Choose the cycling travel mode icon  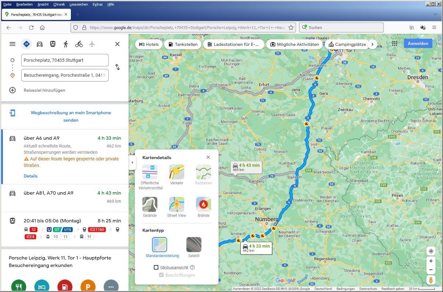tap(79, 44)
